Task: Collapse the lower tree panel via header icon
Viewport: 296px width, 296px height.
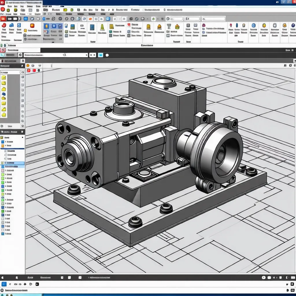Action: pyautogui.click(x=22, y=132)
